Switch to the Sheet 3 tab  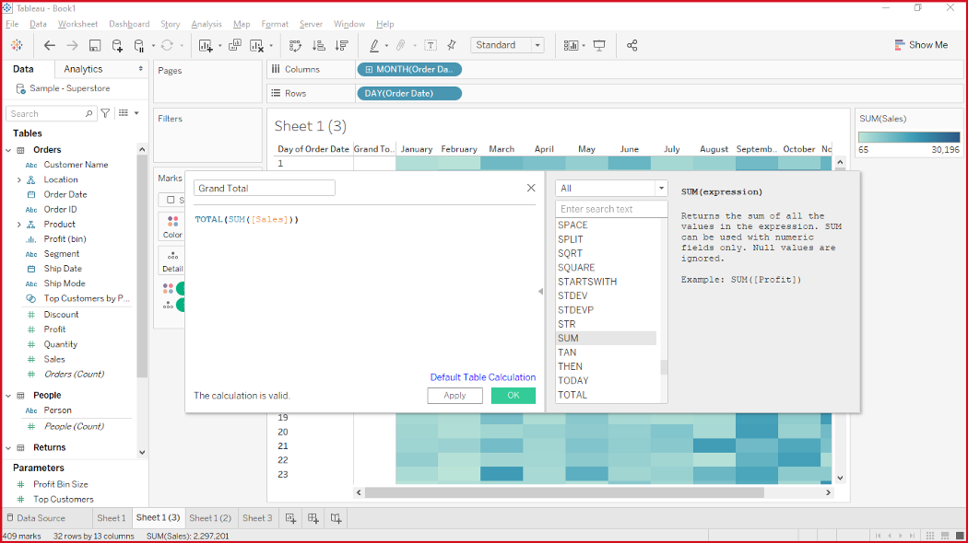(x=257, y=517)
